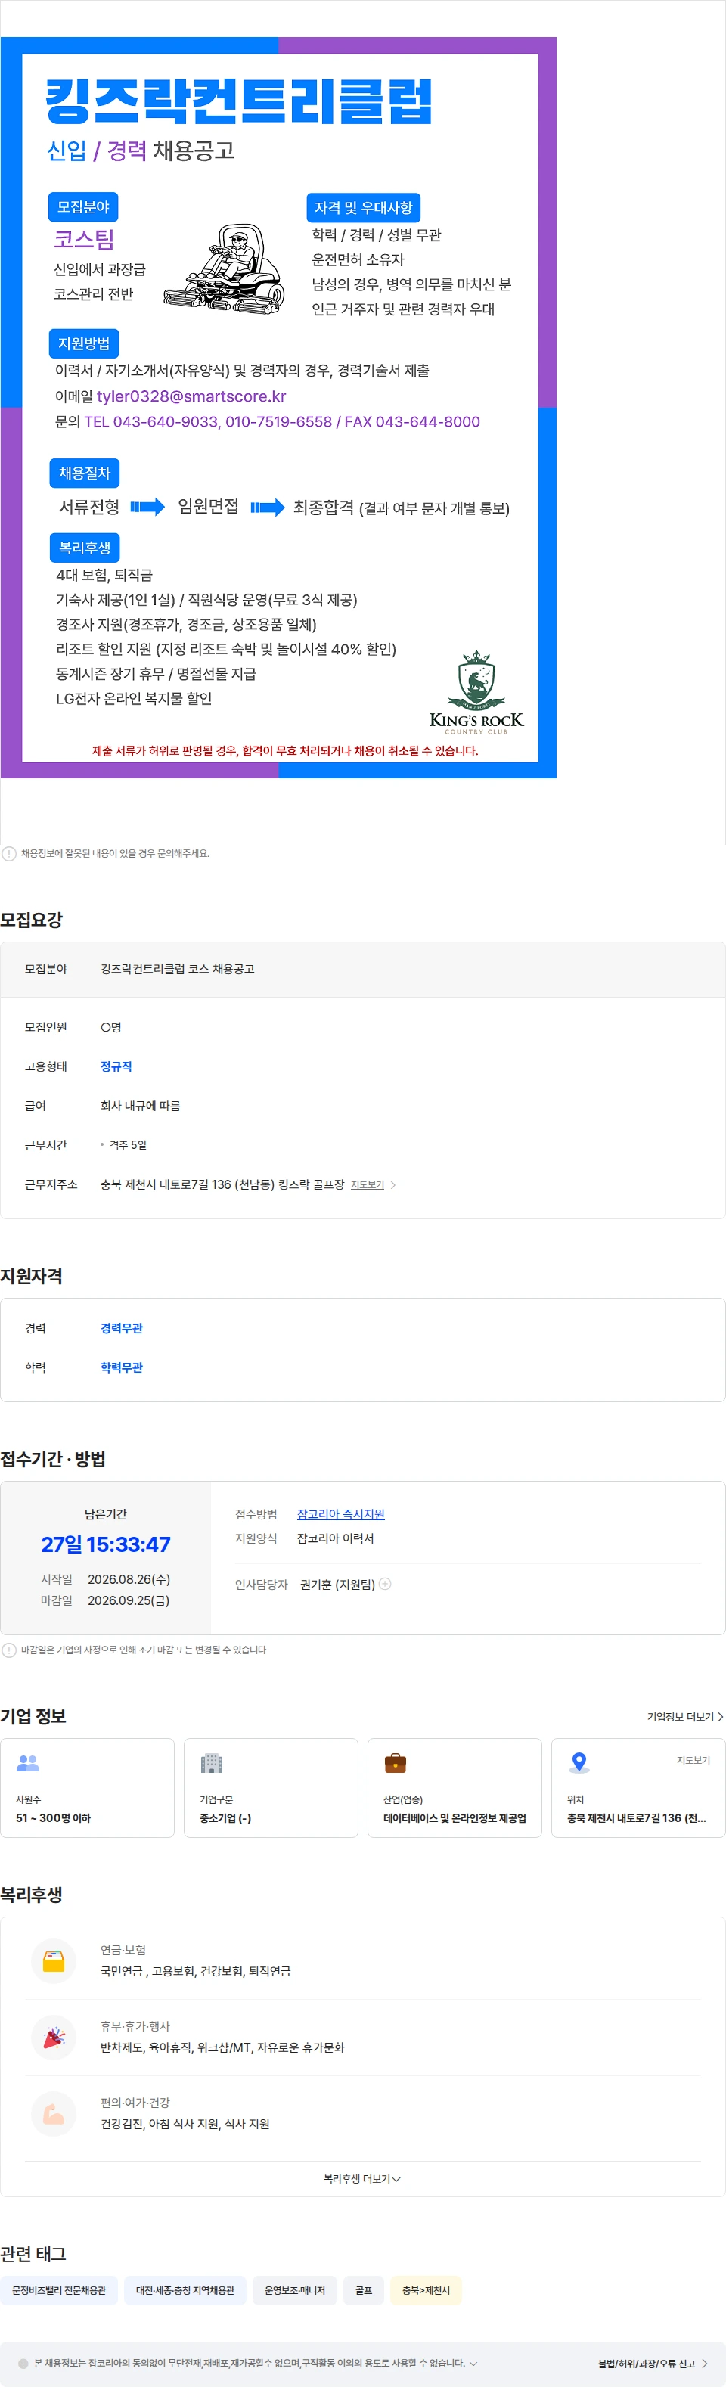726x2387 pixels.
Task: Click the email tyler0328@smartscore.kr on the poster
Action: [x=191, y=396]
